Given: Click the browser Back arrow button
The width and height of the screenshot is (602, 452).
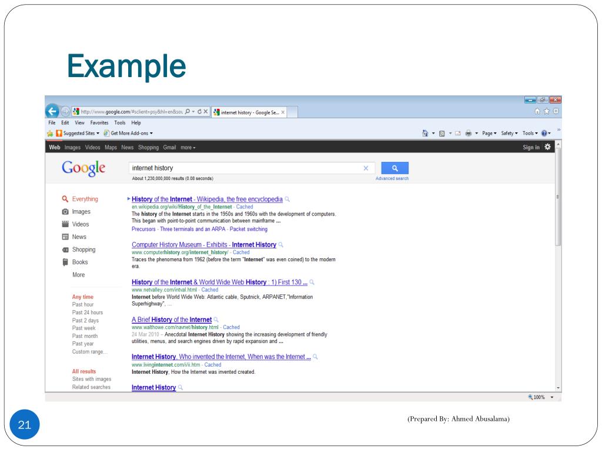Looking at the screenshot, I should click(52, 111).
